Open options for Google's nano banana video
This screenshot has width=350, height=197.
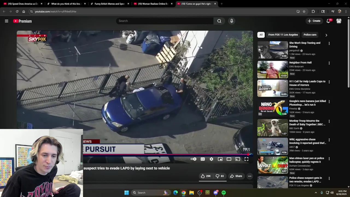(x=329, y=102)
